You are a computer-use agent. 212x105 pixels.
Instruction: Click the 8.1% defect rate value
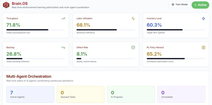click(x=82, y=54)
